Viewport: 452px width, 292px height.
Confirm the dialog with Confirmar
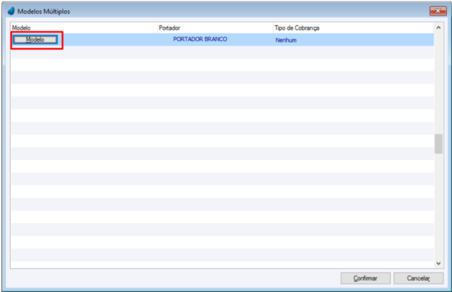(x=365, y=278)
